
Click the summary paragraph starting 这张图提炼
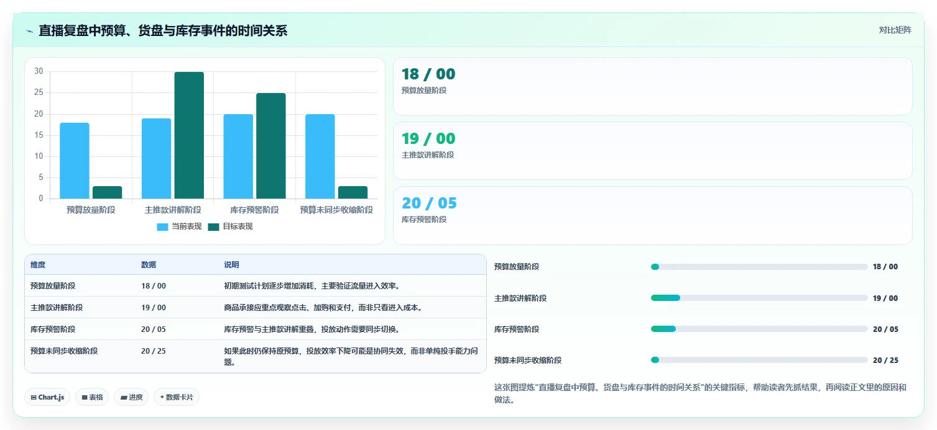tap(700, 393)
